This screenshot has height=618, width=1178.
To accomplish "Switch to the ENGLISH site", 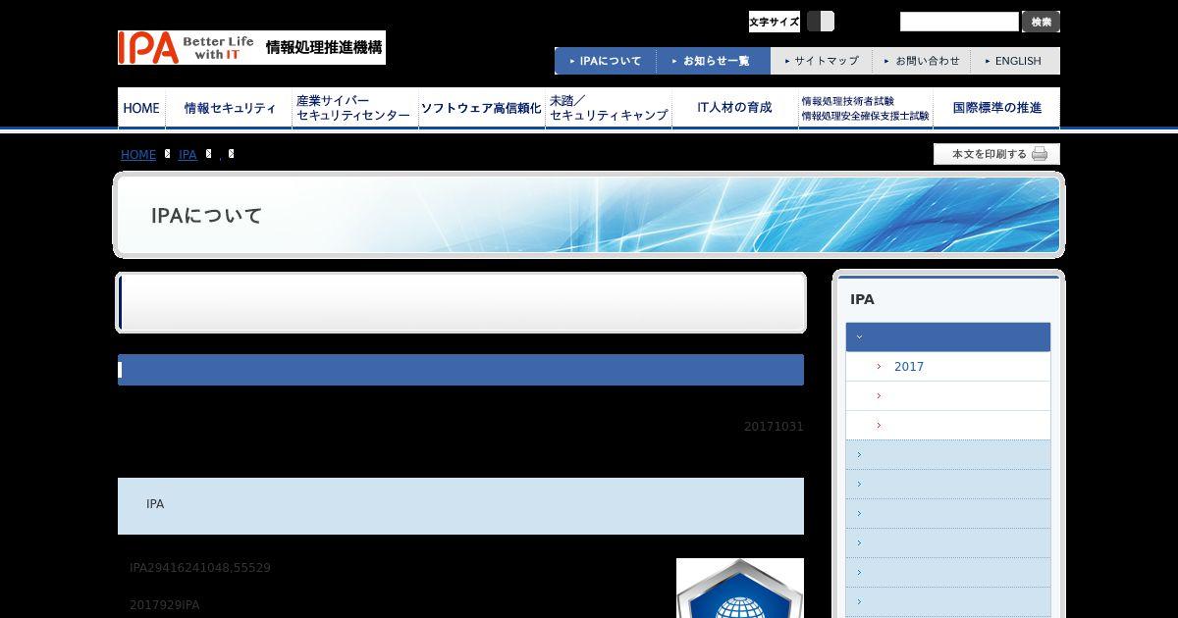I will pyautogui.click(x=1015, y=61).
